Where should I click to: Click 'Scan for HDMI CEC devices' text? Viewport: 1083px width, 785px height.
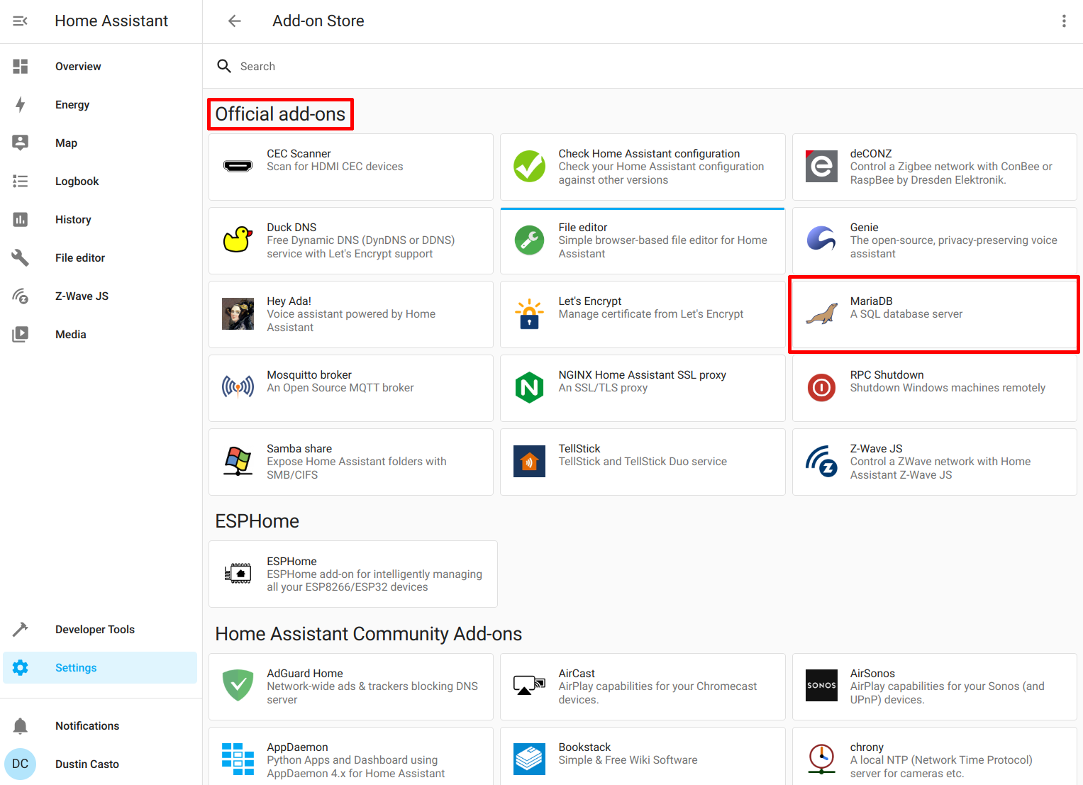tap(335, 167)
